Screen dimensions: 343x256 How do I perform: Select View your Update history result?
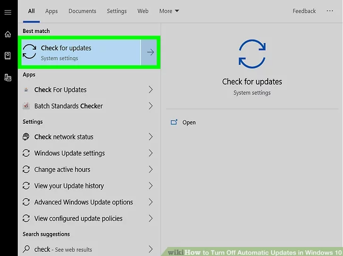point(69,186)
